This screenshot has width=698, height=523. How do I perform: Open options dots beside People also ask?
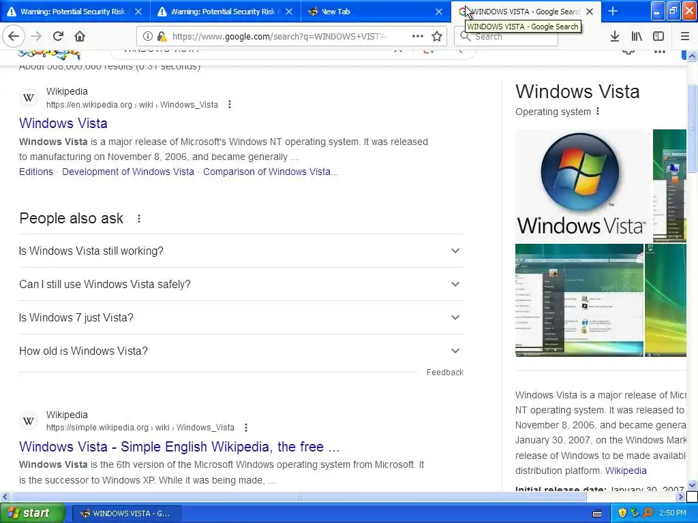point(139,219)
